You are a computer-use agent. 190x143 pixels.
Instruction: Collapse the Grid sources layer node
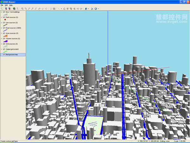click(2, 44)
